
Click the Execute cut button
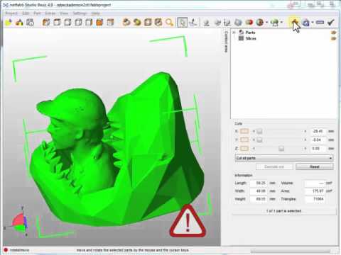coord(274,166)
